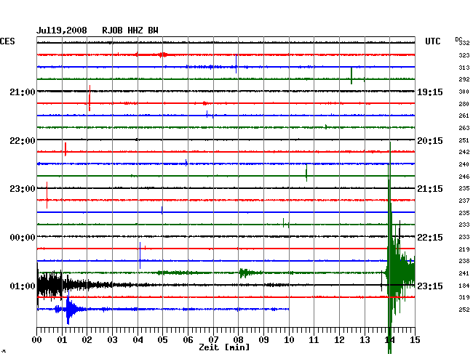Image resolution: width=473 pixels, height=359 pixels.
Task: Click the 23:15 UTC time label
Action: coord(430,286)
